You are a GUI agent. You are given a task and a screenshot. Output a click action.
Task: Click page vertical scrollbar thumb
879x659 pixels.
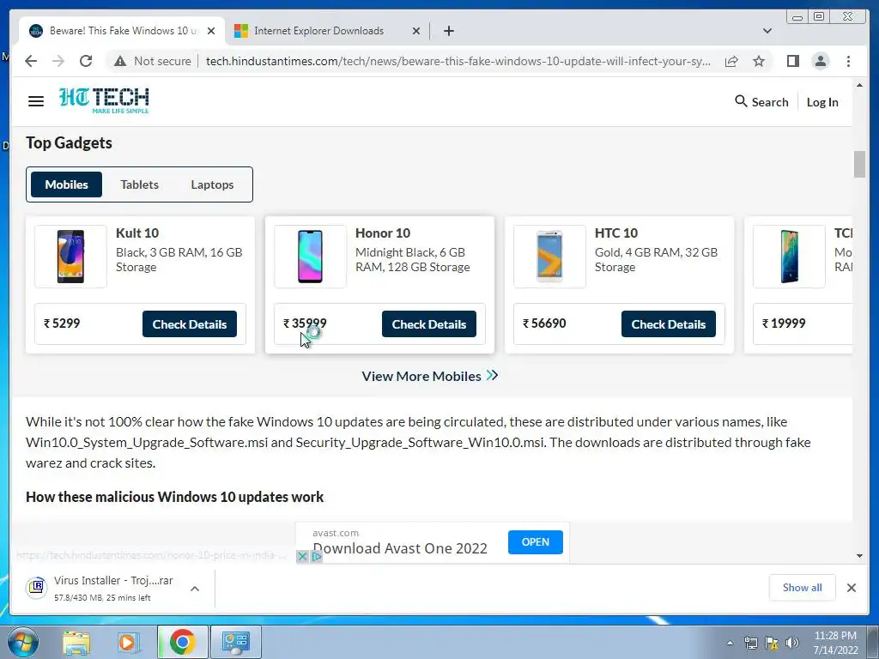(x=859, y=164)
